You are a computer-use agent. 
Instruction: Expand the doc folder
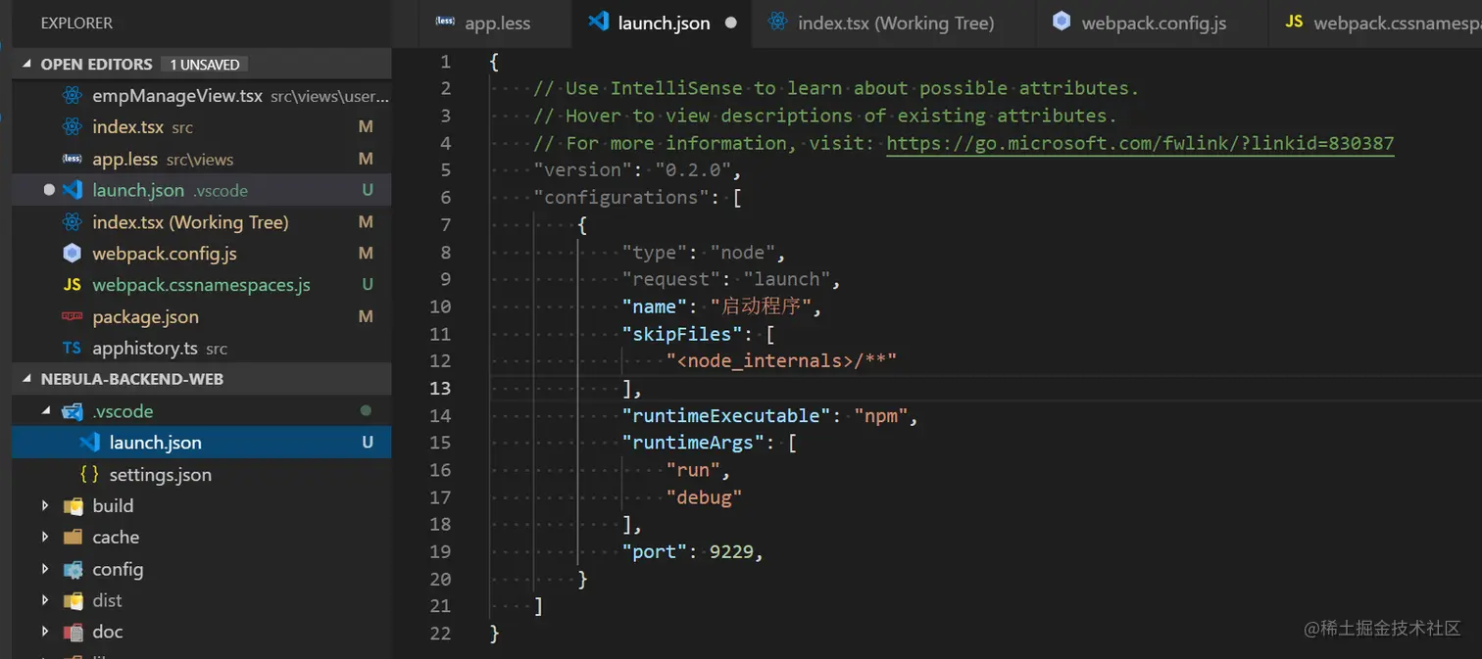pyautogui.click(x=46, y=632)
